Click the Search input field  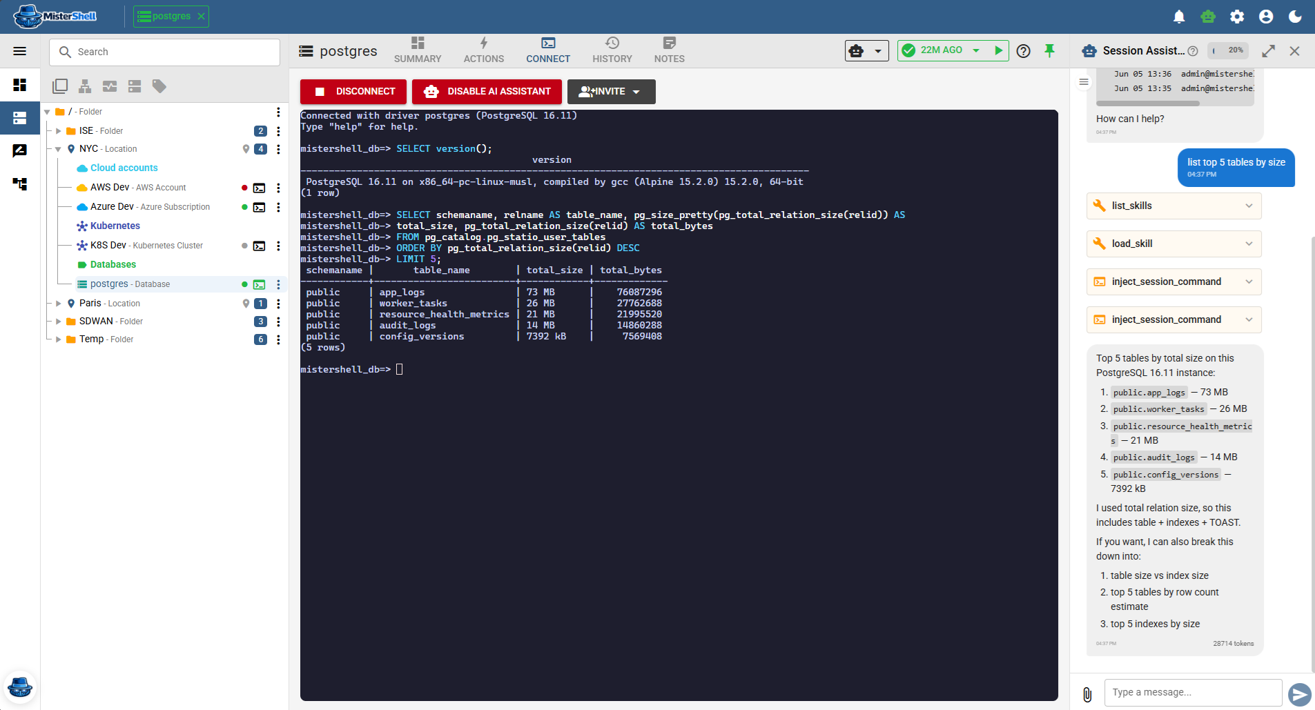pos(164,52)
